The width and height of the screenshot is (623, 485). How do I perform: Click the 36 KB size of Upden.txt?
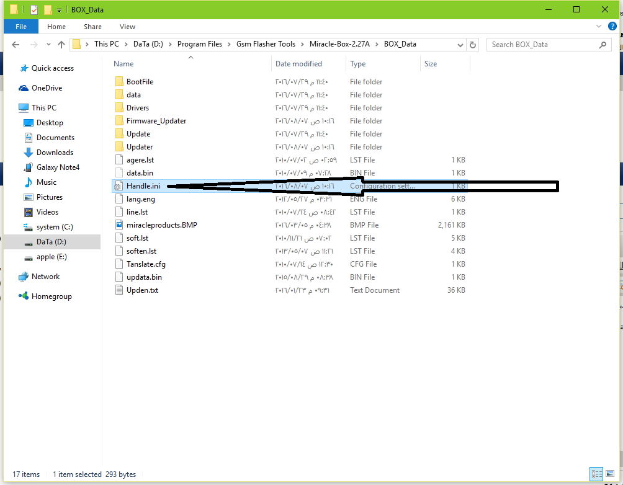point(456,290)
